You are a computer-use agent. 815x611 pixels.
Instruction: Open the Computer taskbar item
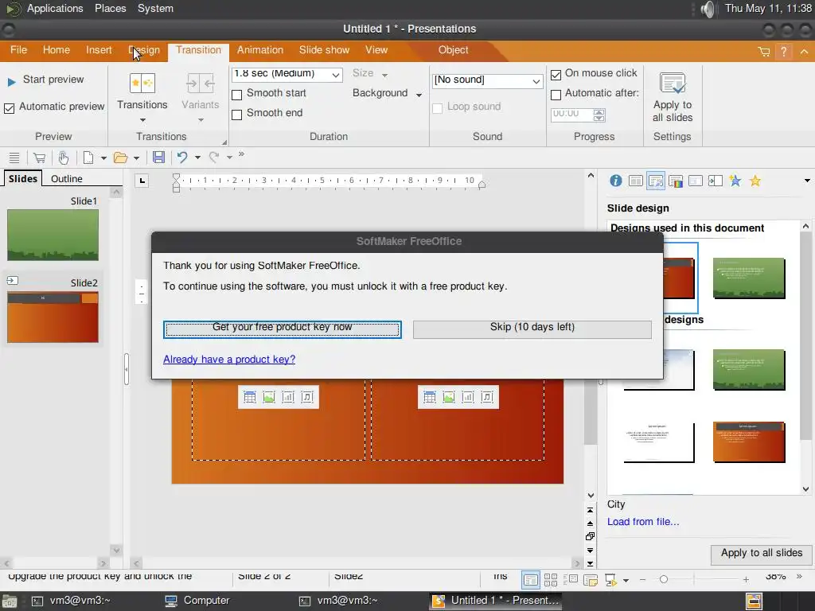click(x=197, y=601)
